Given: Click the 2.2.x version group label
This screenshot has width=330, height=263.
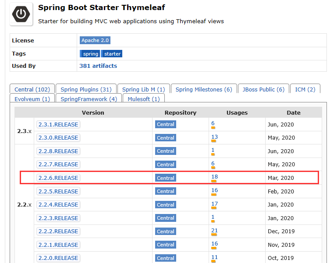Looking at the screenshot, I should click(x=24, y=204).
